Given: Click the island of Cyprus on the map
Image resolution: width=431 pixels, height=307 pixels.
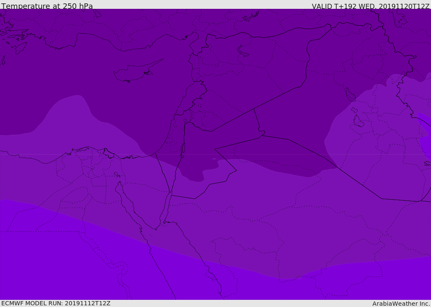Looking at the screenshot, I should tap(136, 72).
